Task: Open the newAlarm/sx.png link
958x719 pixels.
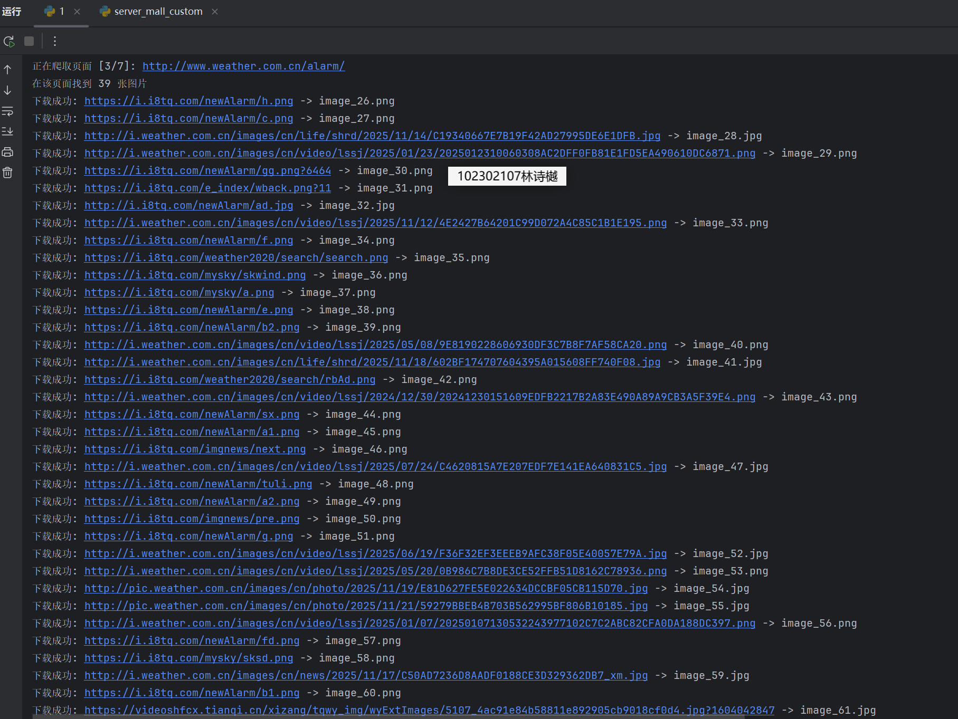Action: [192, 414]
